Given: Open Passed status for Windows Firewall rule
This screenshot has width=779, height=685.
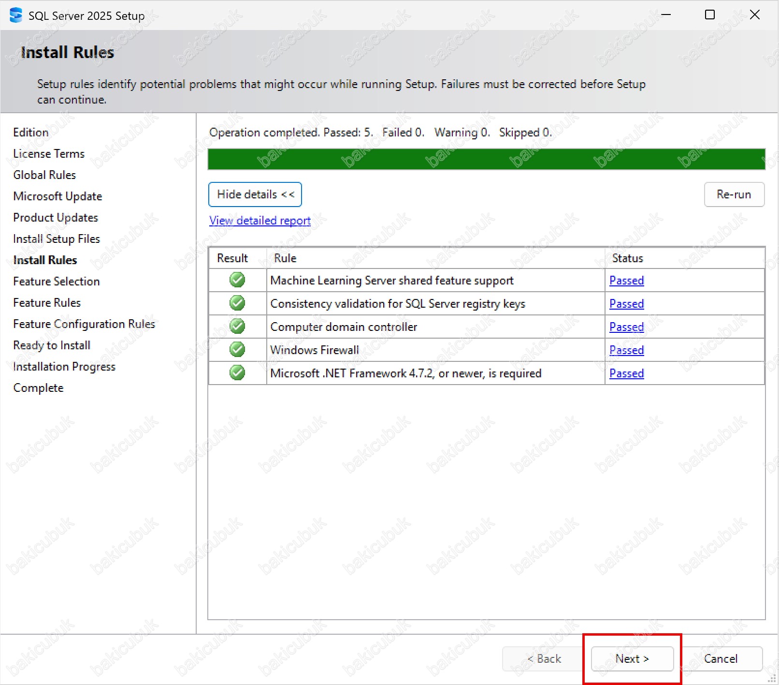Looking at the screenshot, I should [627, 350].
